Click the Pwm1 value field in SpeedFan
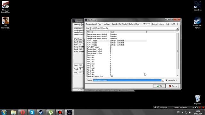The height and width of the screenshot is (115, 205). (x=81, y=65)
